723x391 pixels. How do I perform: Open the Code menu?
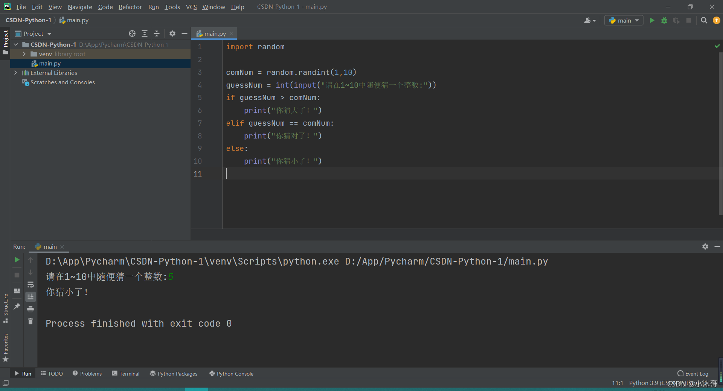(x=105, y=7)
